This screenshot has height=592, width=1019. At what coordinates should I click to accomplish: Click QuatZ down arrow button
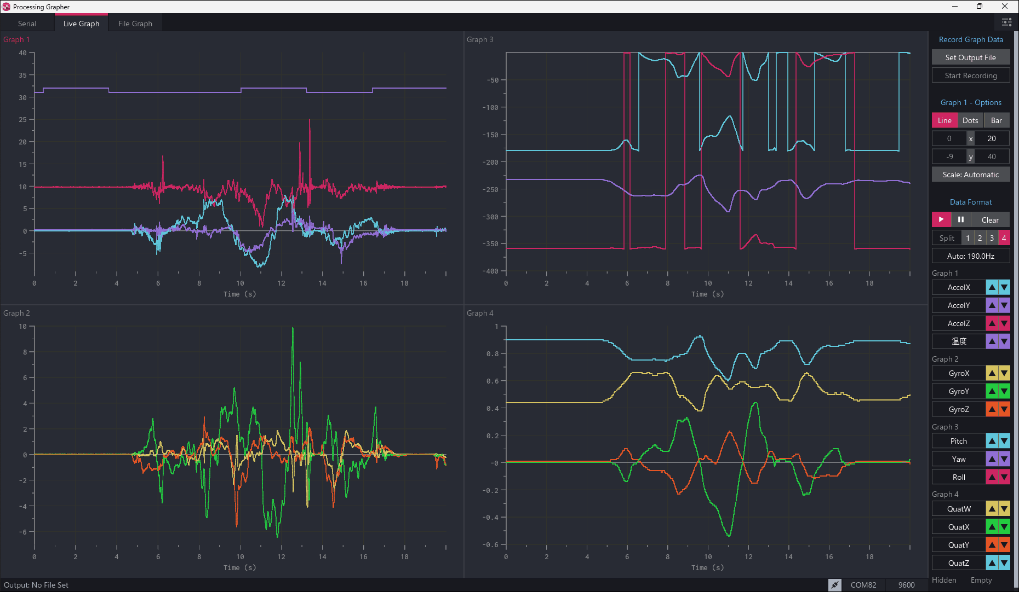1004,563
